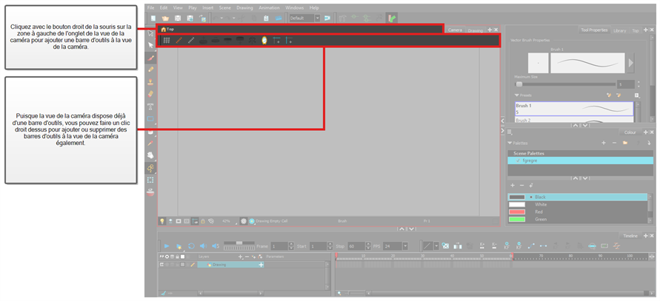Click the padlock icon in Camera status bar

point(202,220)
